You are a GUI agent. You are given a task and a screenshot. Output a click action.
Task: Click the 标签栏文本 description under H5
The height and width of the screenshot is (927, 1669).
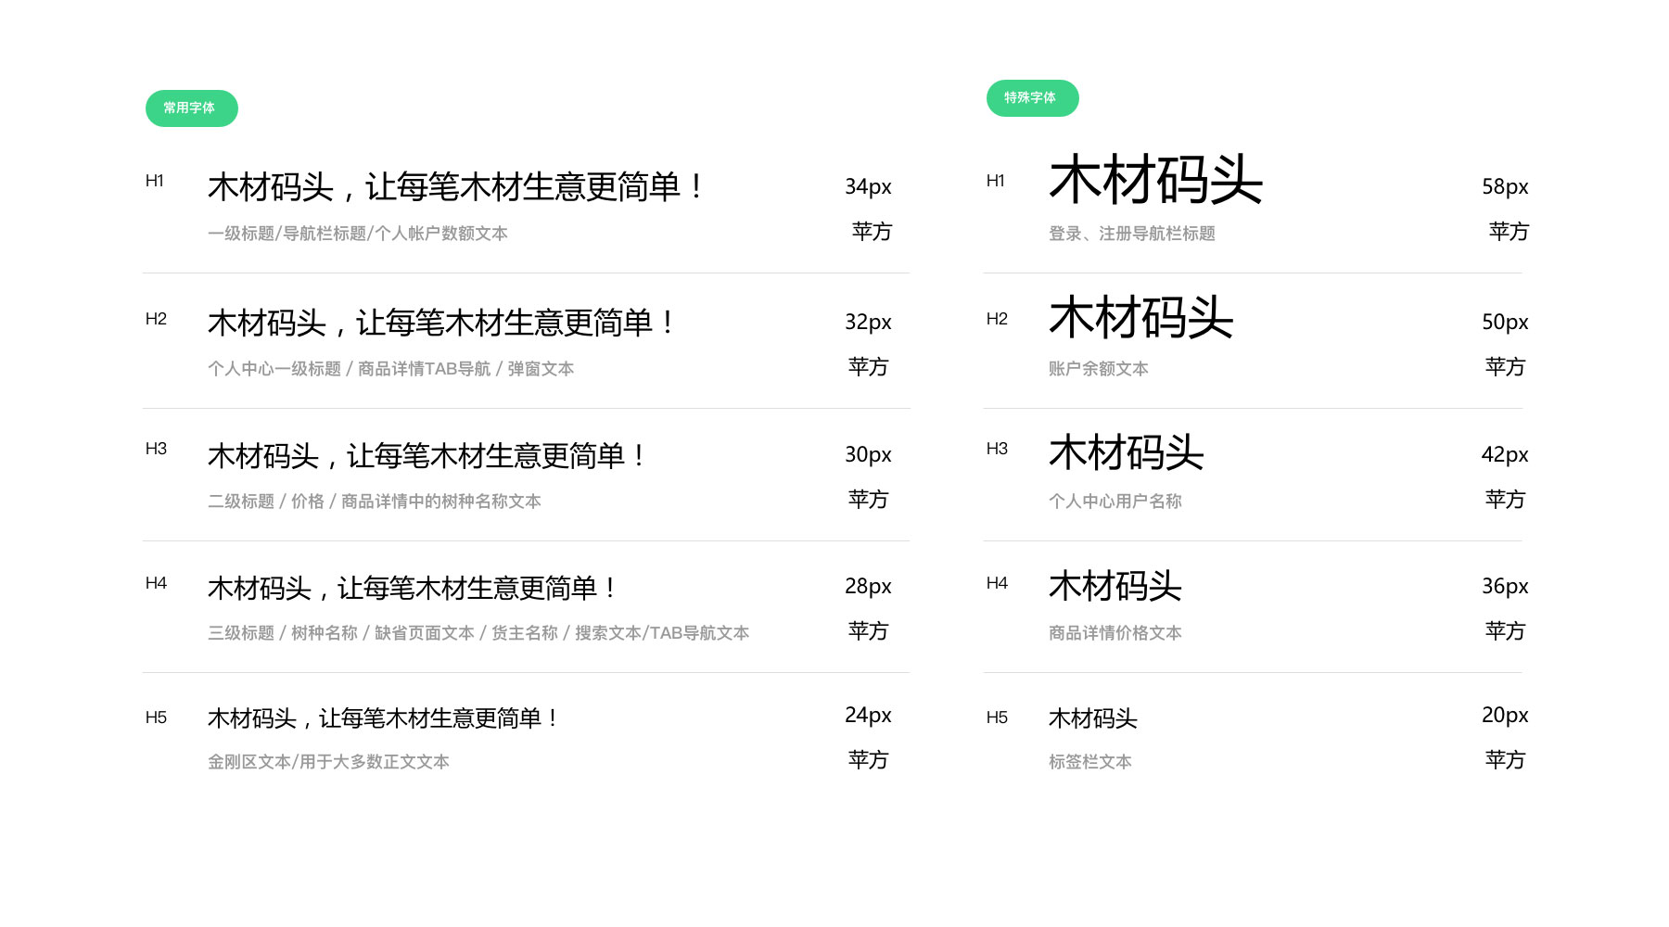[1089, 762]
